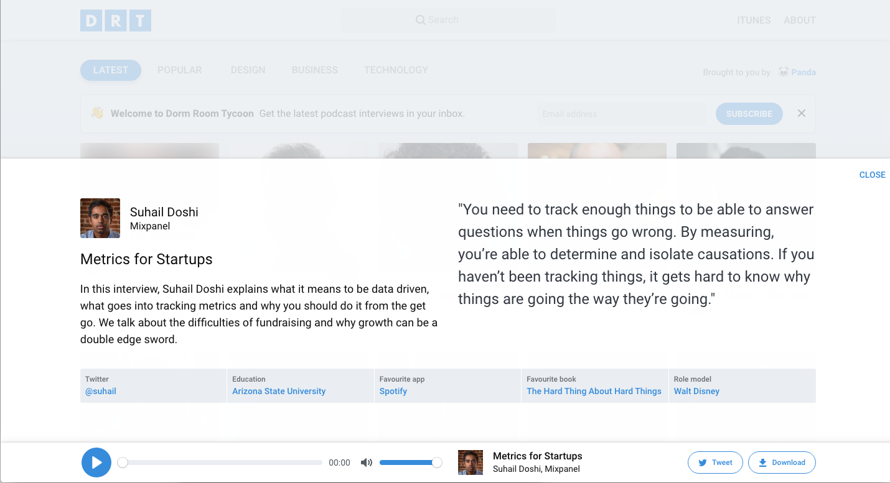Click the Panda logo icon
The height and width of the screenshot is (483, 890).
(x=784, y=72)
